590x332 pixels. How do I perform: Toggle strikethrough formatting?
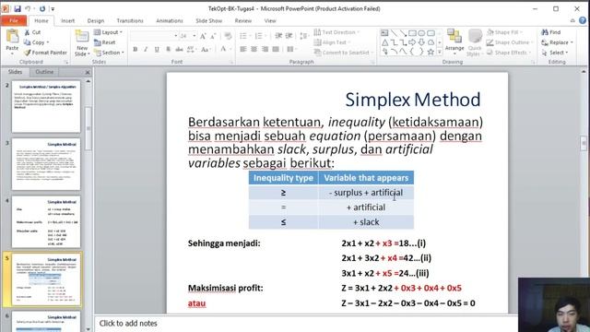pos(179,49)
